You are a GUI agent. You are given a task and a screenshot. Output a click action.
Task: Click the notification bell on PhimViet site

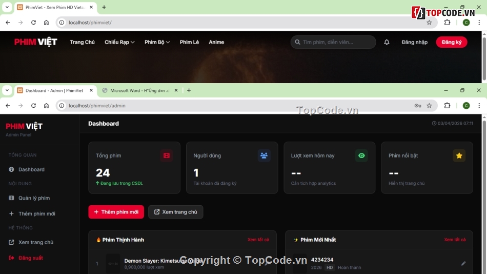[387, 42]
